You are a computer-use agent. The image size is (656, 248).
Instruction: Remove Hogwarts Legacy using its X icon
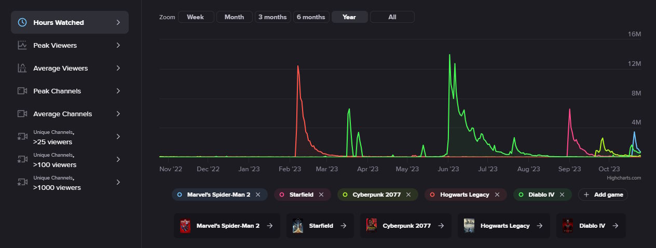tap(497, 195)
